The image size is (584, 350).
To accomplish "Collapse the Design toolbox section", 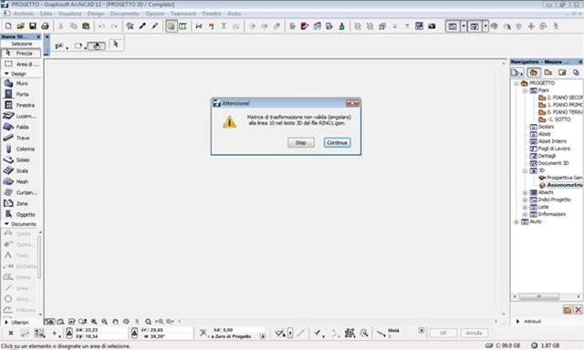I will [6, 74].
